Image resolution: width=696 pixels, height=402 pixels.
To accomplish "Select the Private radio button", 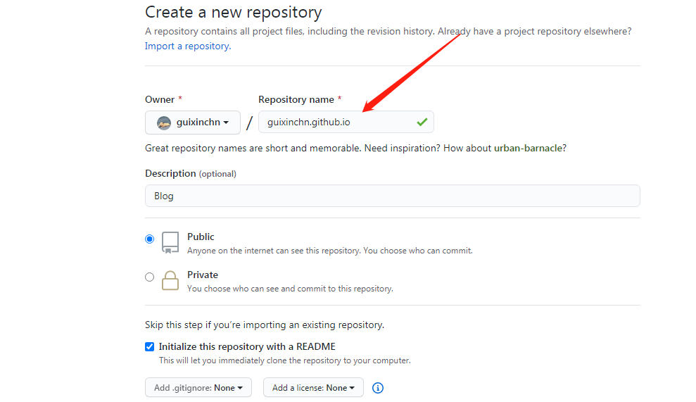I will coord(149,277).
